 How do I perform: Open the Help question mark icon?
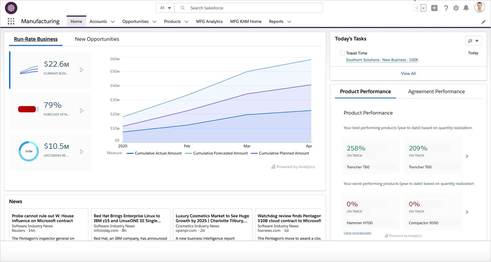pyautogui.click(x=446, y=8)
